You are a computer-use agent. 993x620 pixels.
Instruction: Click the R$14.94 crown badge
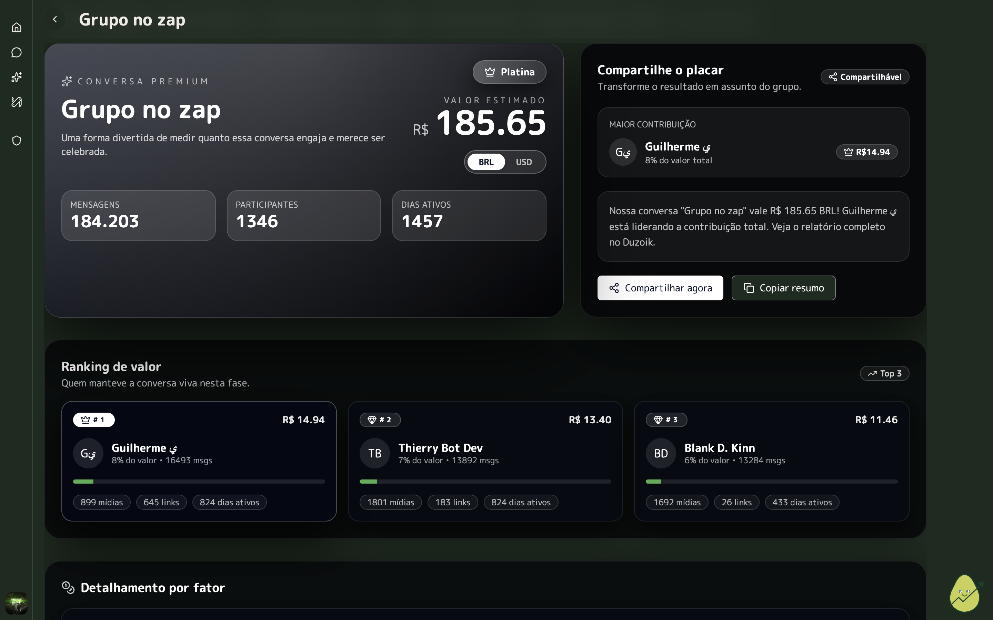866,152
